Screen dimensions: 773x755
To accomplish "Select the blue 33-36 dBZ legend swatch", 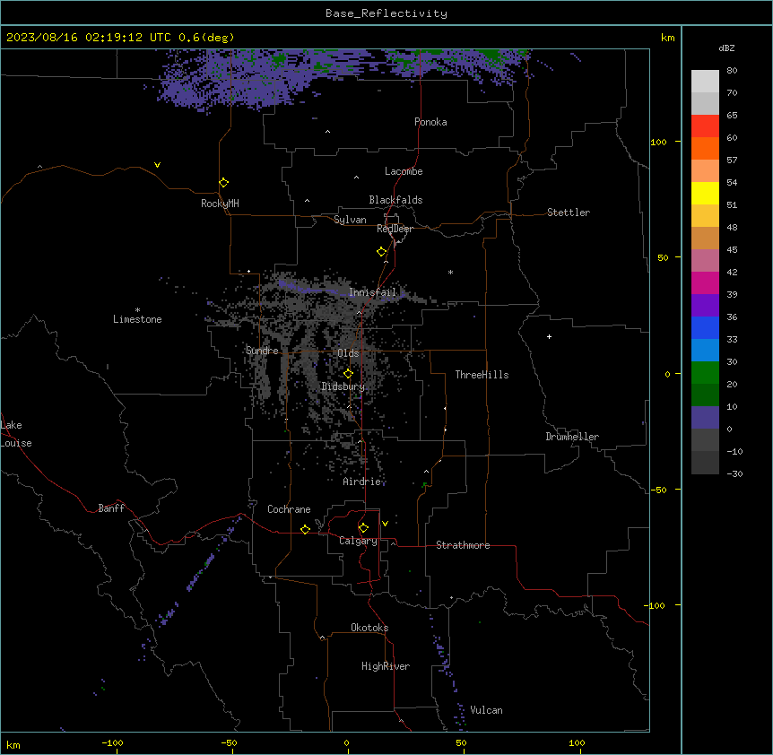I will coord(705,327).
